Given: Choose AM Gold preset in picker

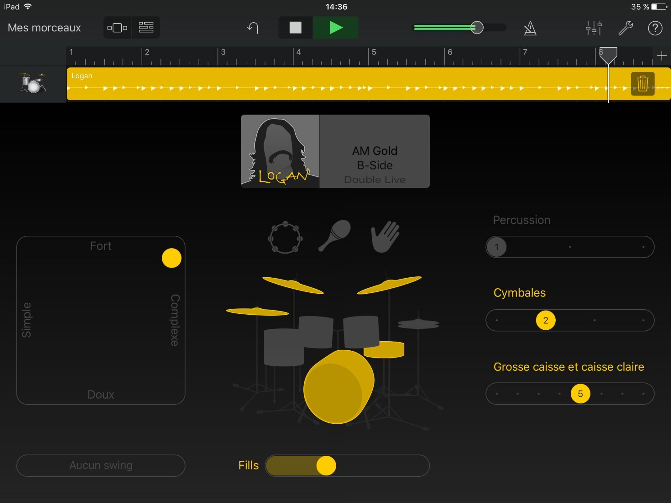Looking at the screenshot, I should 375,151.
